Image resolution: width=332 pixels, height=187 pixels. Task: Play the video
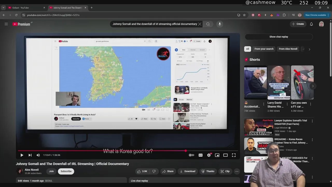pyautogui.click(x=22, y=155)
